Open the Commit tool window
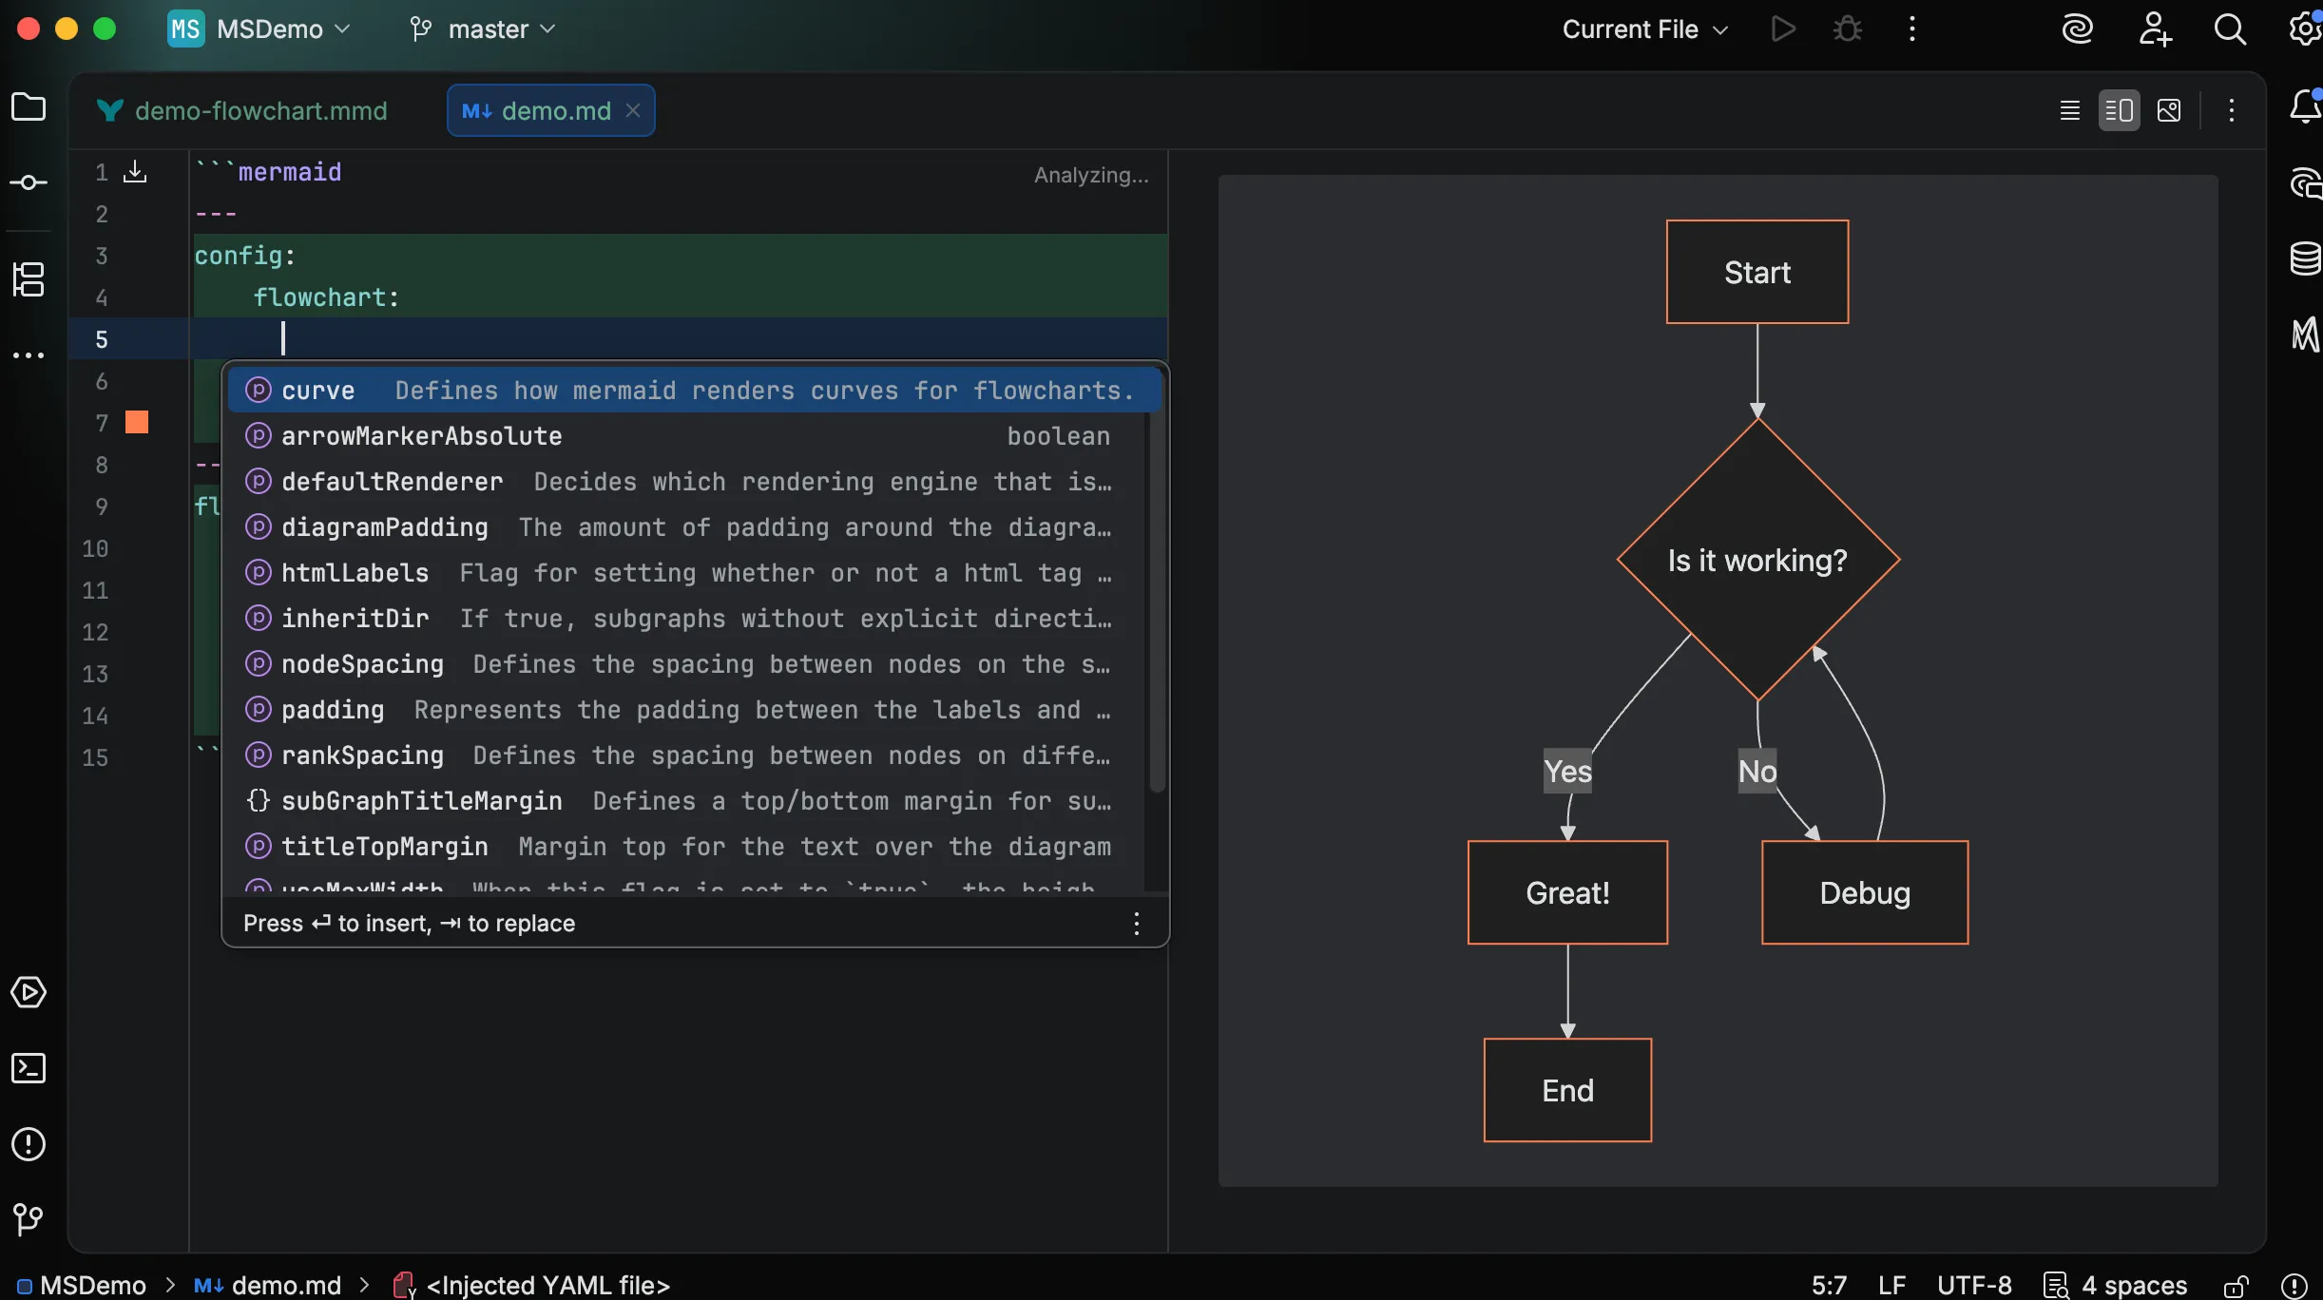 point(29,182)
